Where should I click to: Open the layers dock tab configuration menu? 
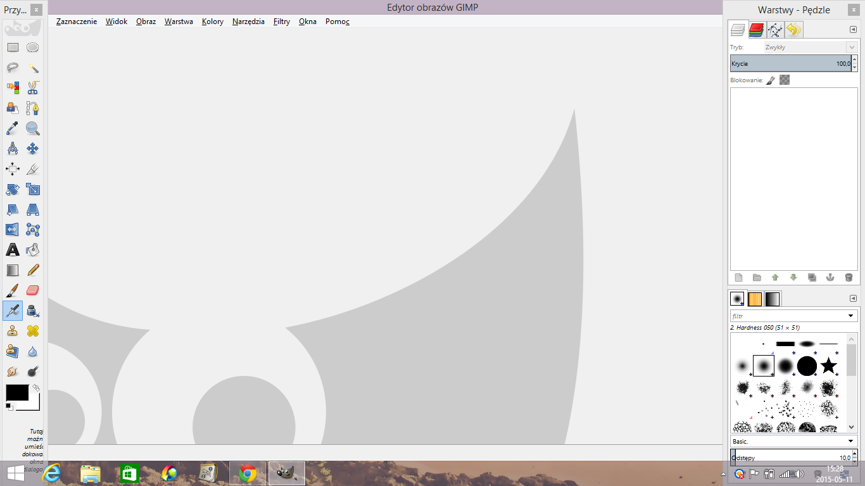pos(853,30)
